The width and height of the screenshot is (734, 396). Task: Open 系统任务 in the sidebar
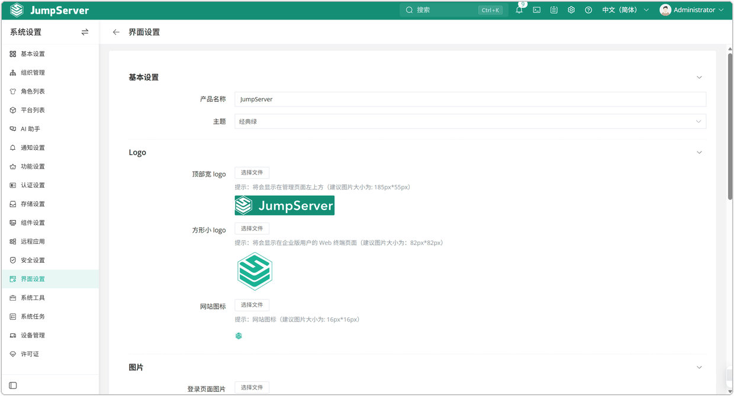point(50,317)
